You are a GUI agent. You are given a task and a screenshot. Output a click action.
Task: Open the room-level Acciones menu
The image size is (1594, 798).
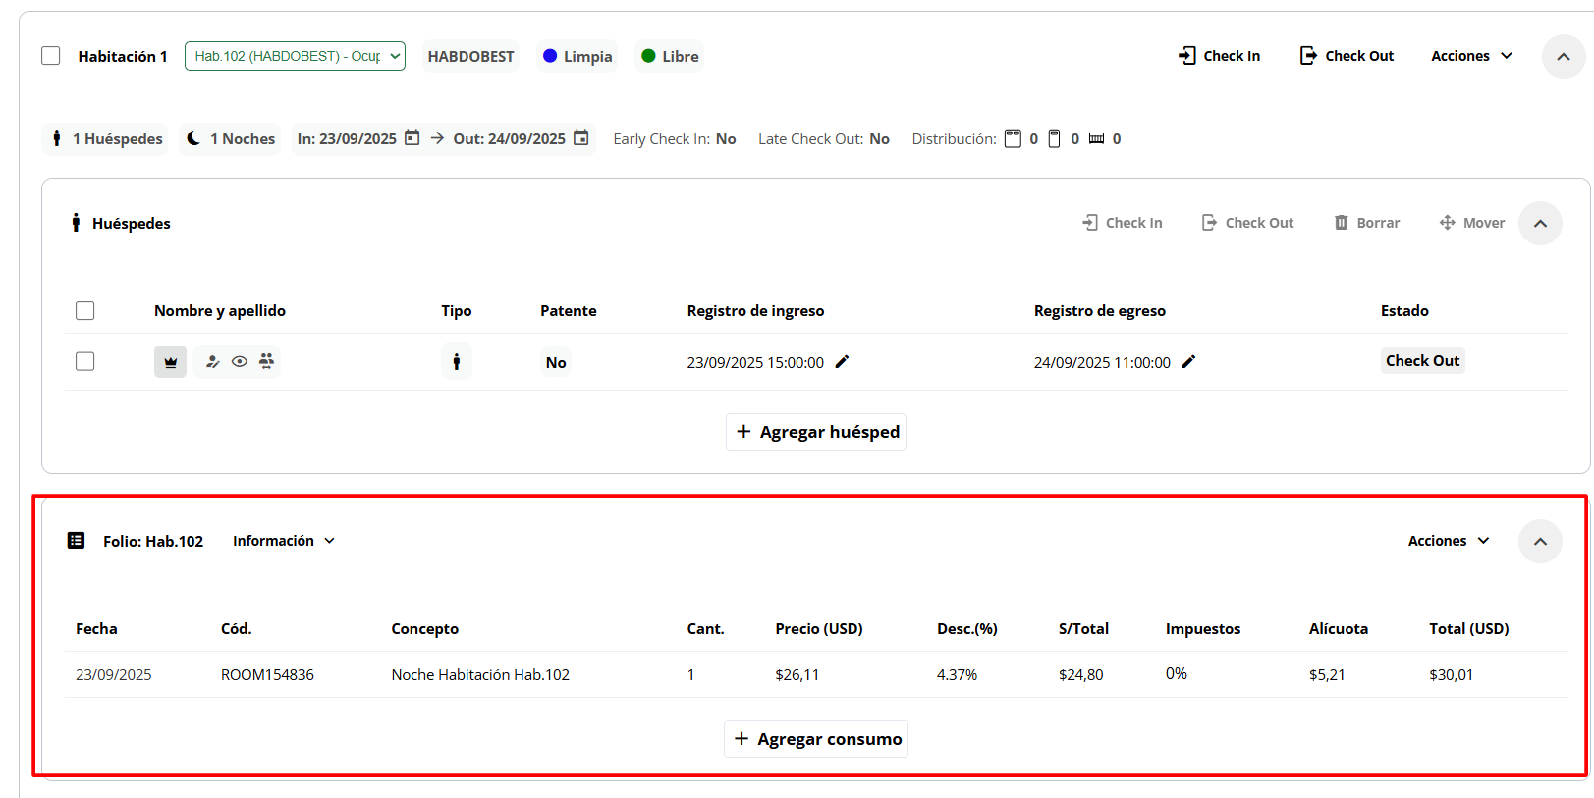pyautogui.click(x=1471, y=56)
